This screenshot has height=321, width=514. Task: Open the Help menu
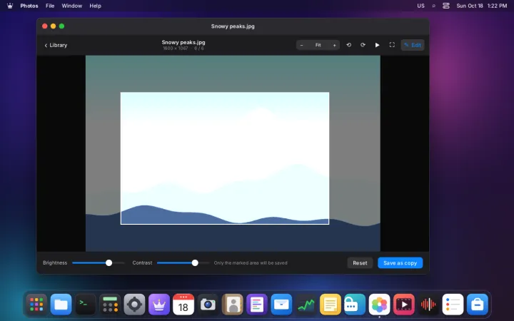(95, 6)
